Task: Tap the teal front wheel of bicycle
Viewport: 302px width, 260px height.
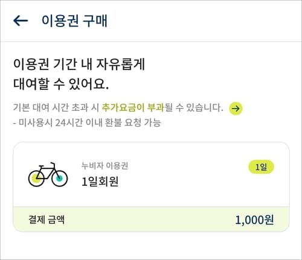Action: point(59,178)
